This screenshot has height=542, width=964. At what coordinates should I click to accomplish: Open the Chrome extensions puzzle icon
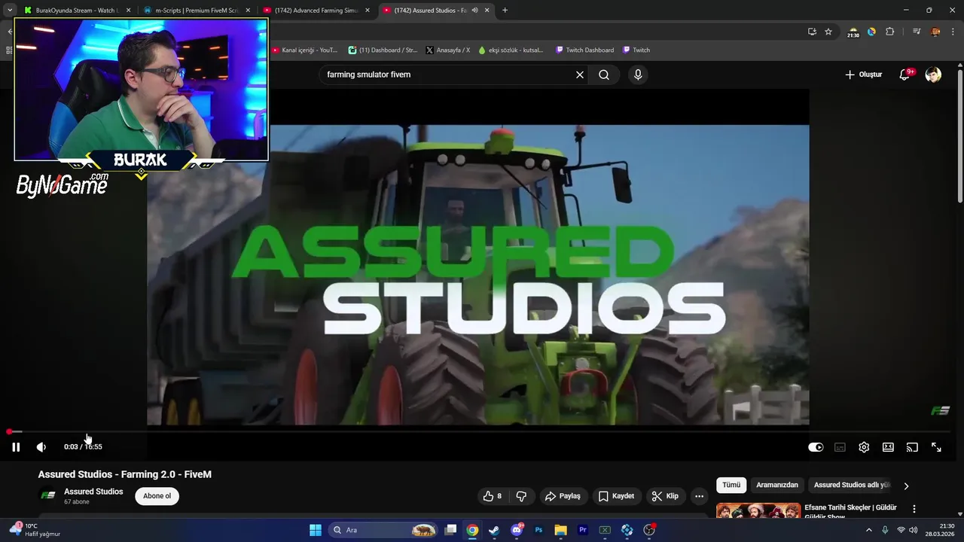(x=889, y=32)
